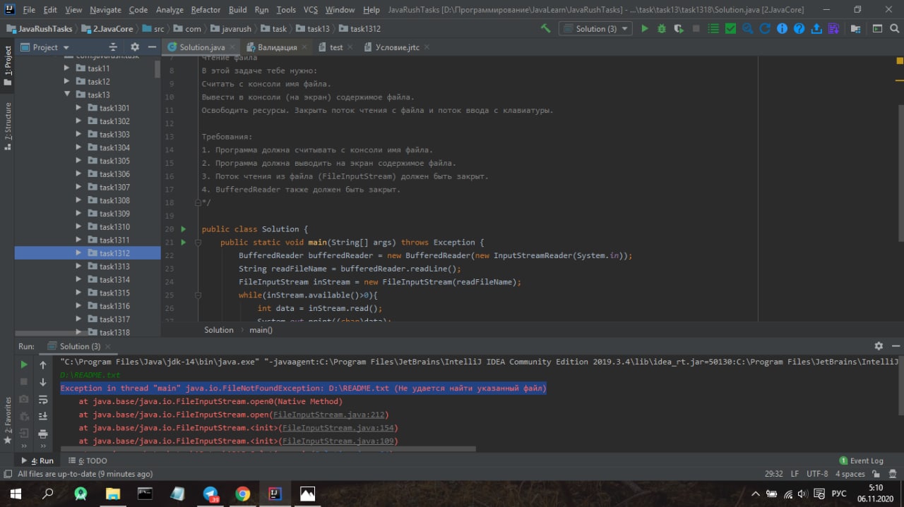The height and width of the screenshot is (507, 904).
Task: Open FileInputStream.java:212 stack trace link
Action: click(x=328, y=415)
